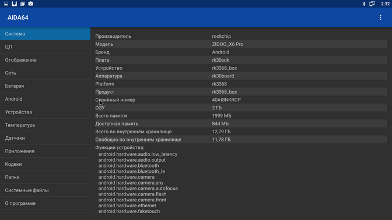Click android.hardware.camera.flash entry
This screenshot has height=220, width=392.
point(132,194)
